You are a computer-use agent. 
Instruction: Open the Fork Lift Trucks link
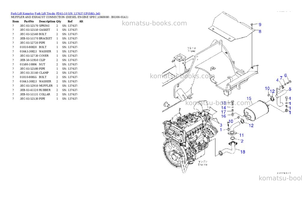[x=45, y=14]
